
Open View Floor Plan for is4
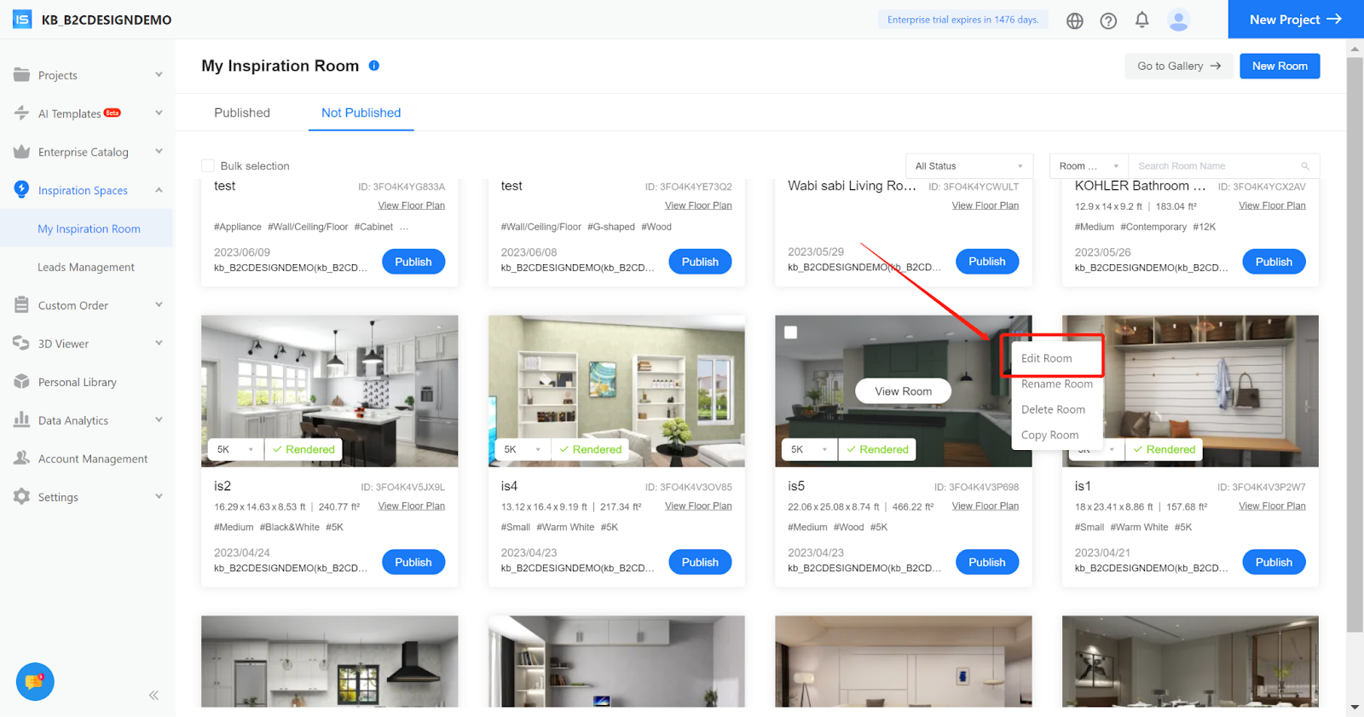pos(698,506)
